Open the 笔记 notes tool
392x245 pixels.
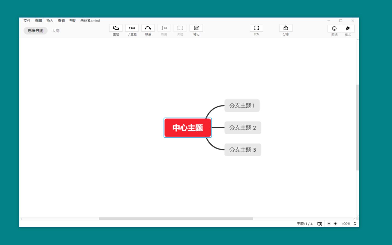[196, 28]
